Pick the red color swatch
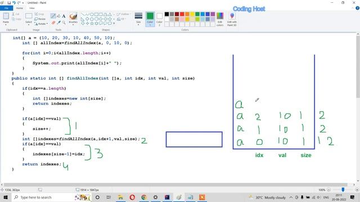This screenshot has width=360, height=202. point(182,14)
